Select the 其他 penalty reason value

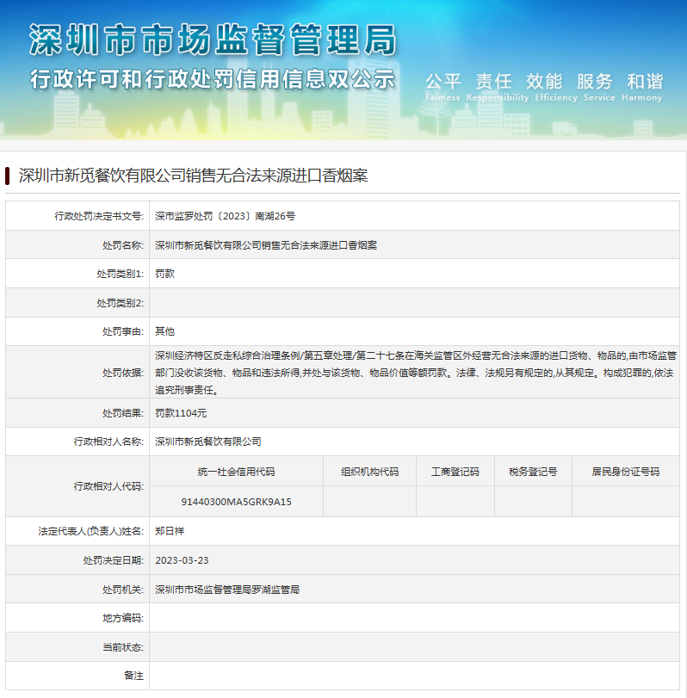pos(164,331)
